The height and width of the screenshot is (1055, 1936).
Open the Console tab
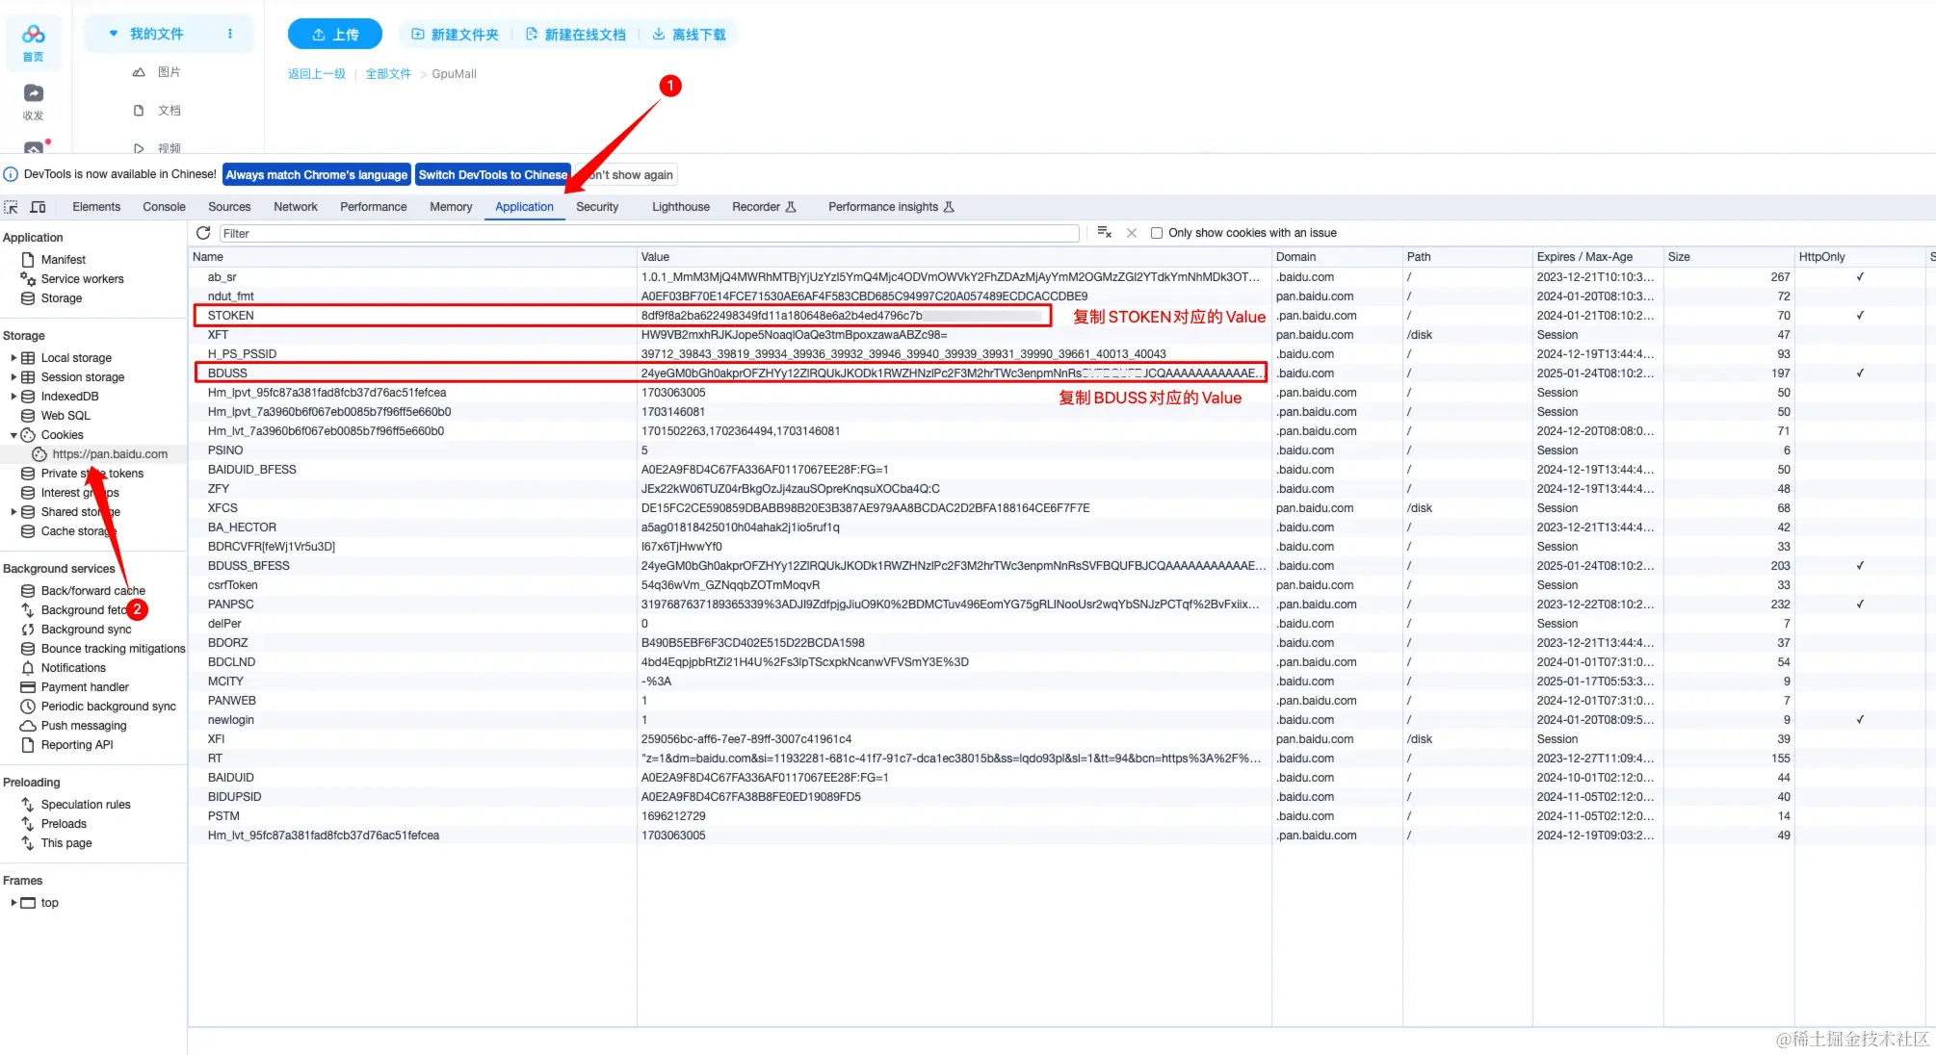[164, 207]
